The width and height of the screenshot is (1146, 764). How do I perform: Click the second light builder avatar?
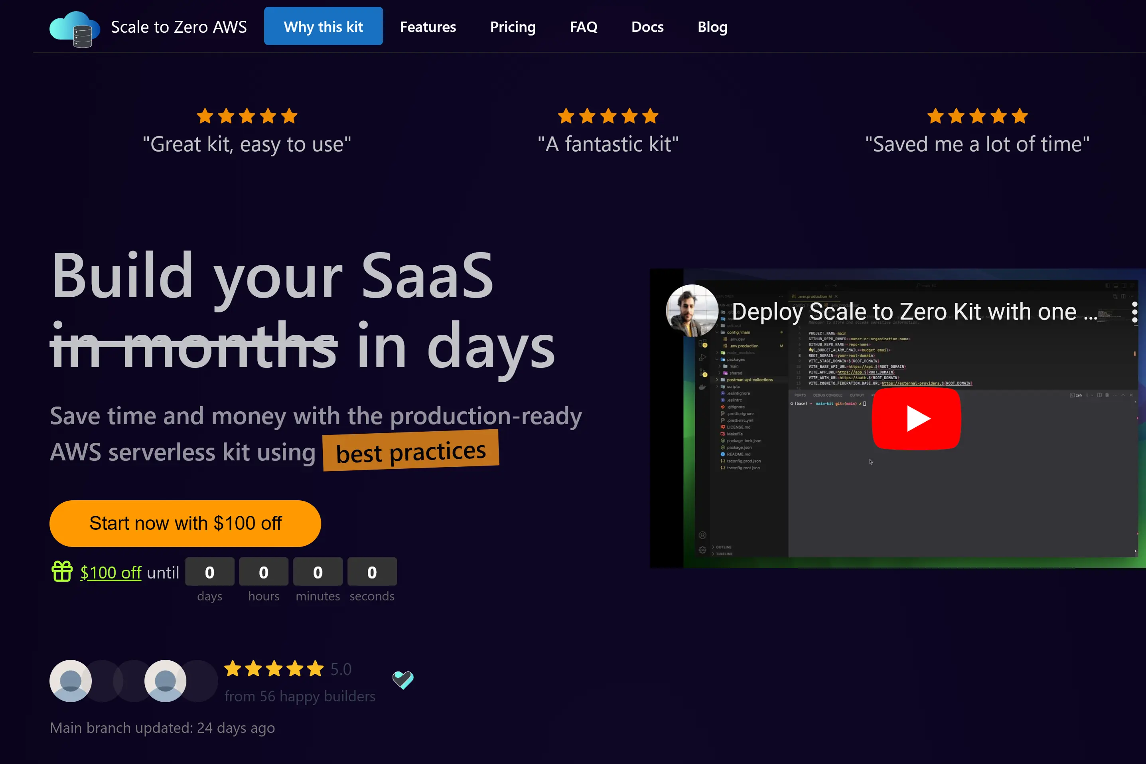pos(165,681)
